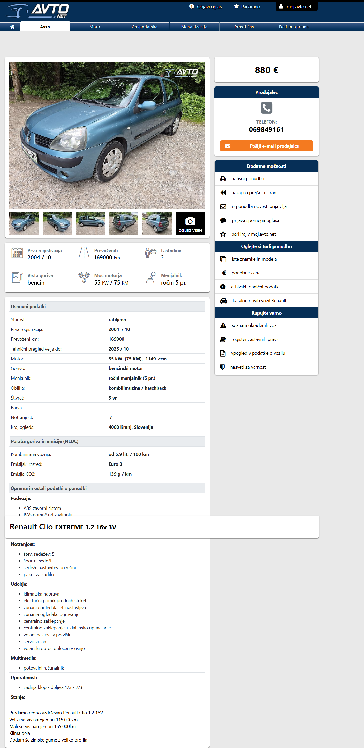The image size is (364, 748).
Task: Click the envelope icon for obvesti prijatelja
Action: (223, 206)
